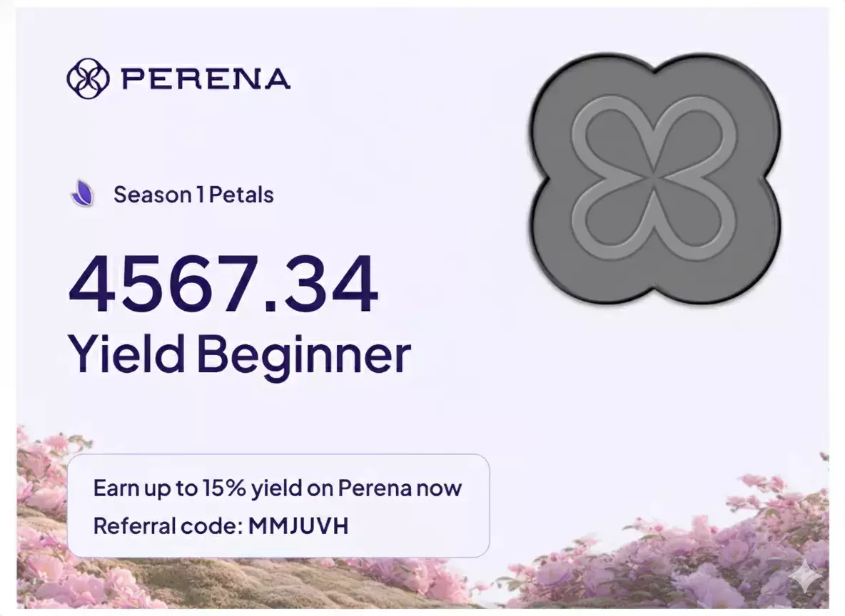Click the Yield Beginner rank title

click(x=239, y=353)
